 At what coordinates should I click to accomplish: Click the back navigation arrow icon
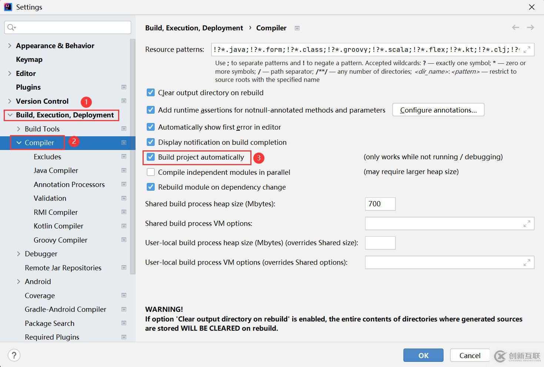(x=515, y=28)
